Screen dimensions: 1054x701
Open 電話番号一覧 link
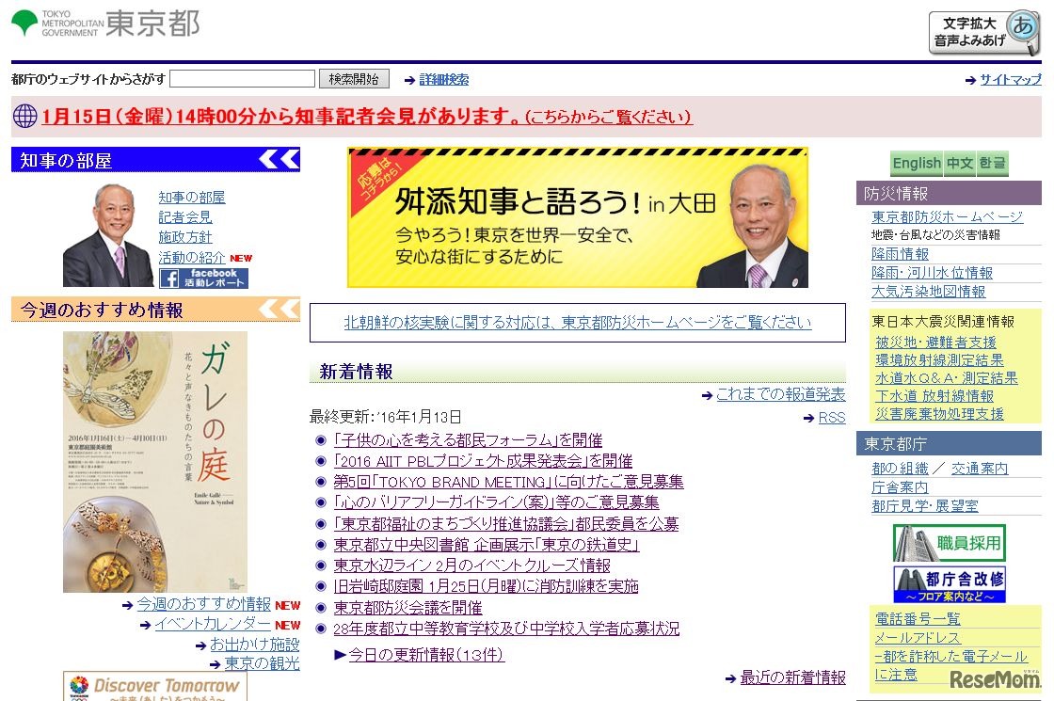point(918,618)
